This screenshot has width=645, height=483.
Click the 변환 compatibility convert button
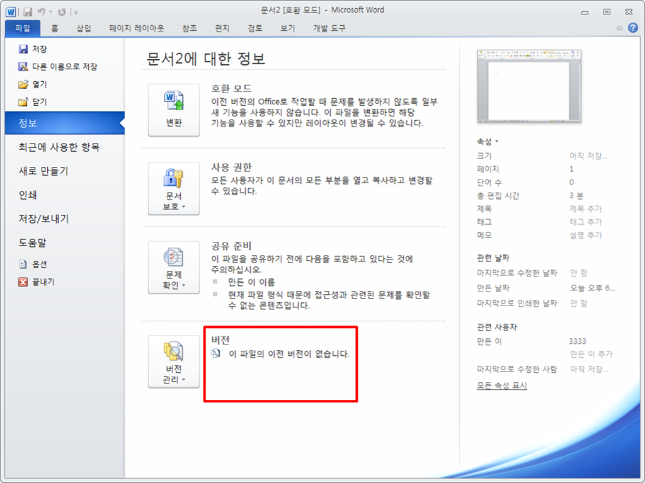(x=174, y=110)
